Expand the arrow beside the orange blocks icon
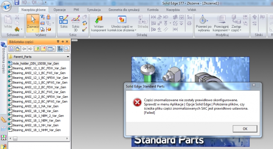The image size is (273, 149). click(22, 29)
